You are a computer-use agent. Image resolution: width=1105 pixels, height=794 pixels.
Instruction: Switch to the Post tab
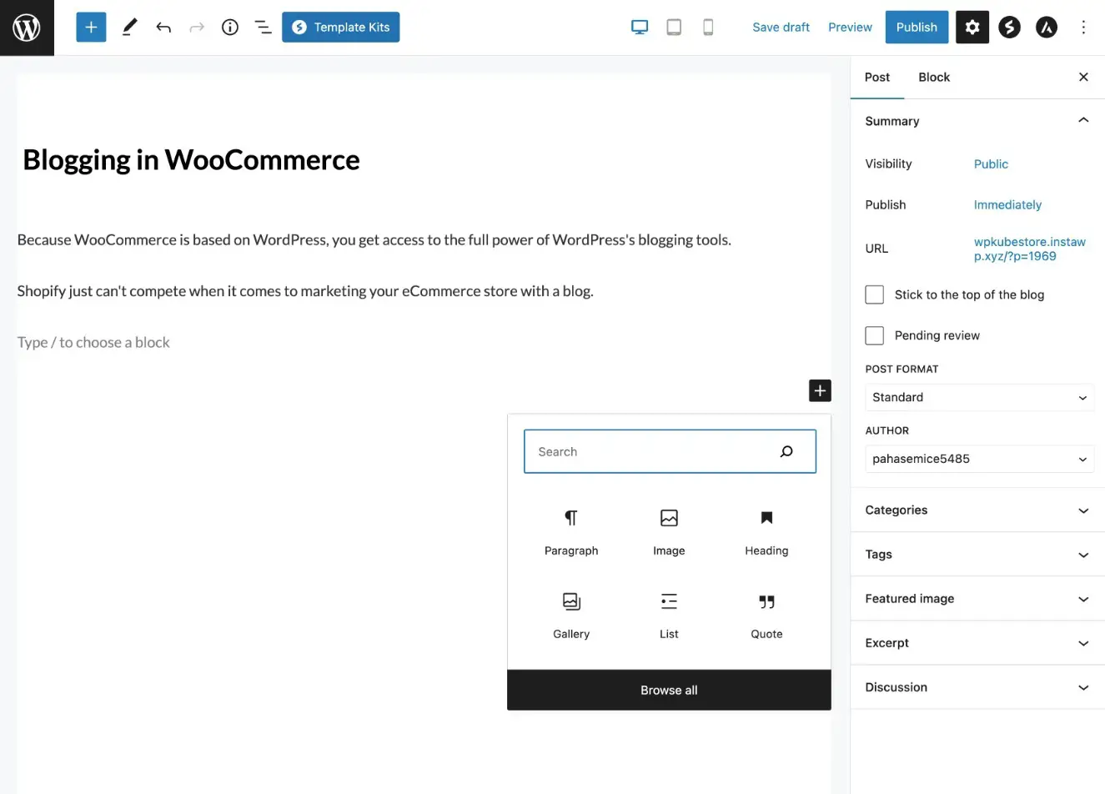coord(877,77)
